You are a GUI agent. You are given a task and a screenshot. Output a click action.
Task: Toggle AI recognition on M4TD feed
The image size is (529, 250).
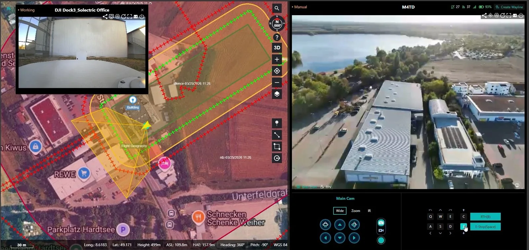pyautogui.click(x=497, y=15)
